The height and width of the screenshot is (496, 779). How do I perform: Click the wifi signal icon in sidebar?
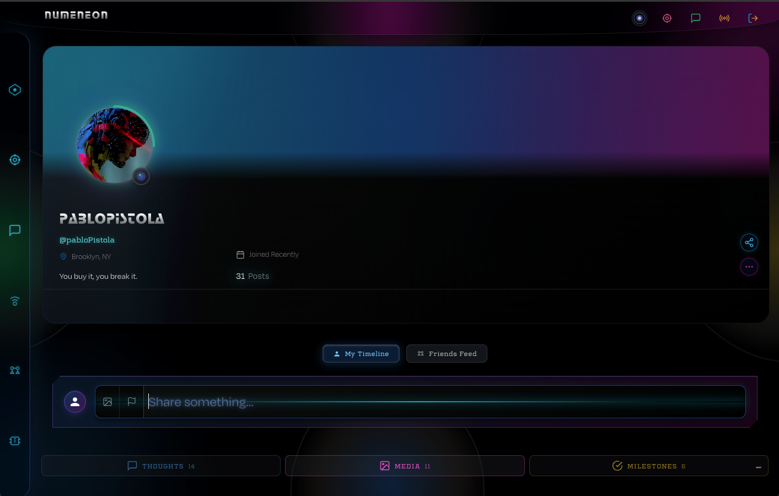(15, 301)
